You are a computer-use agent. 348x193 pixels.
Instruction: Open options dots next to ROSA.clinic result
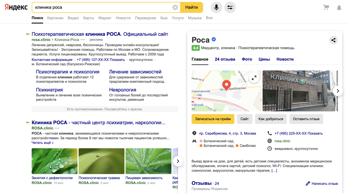pos(57,128)
